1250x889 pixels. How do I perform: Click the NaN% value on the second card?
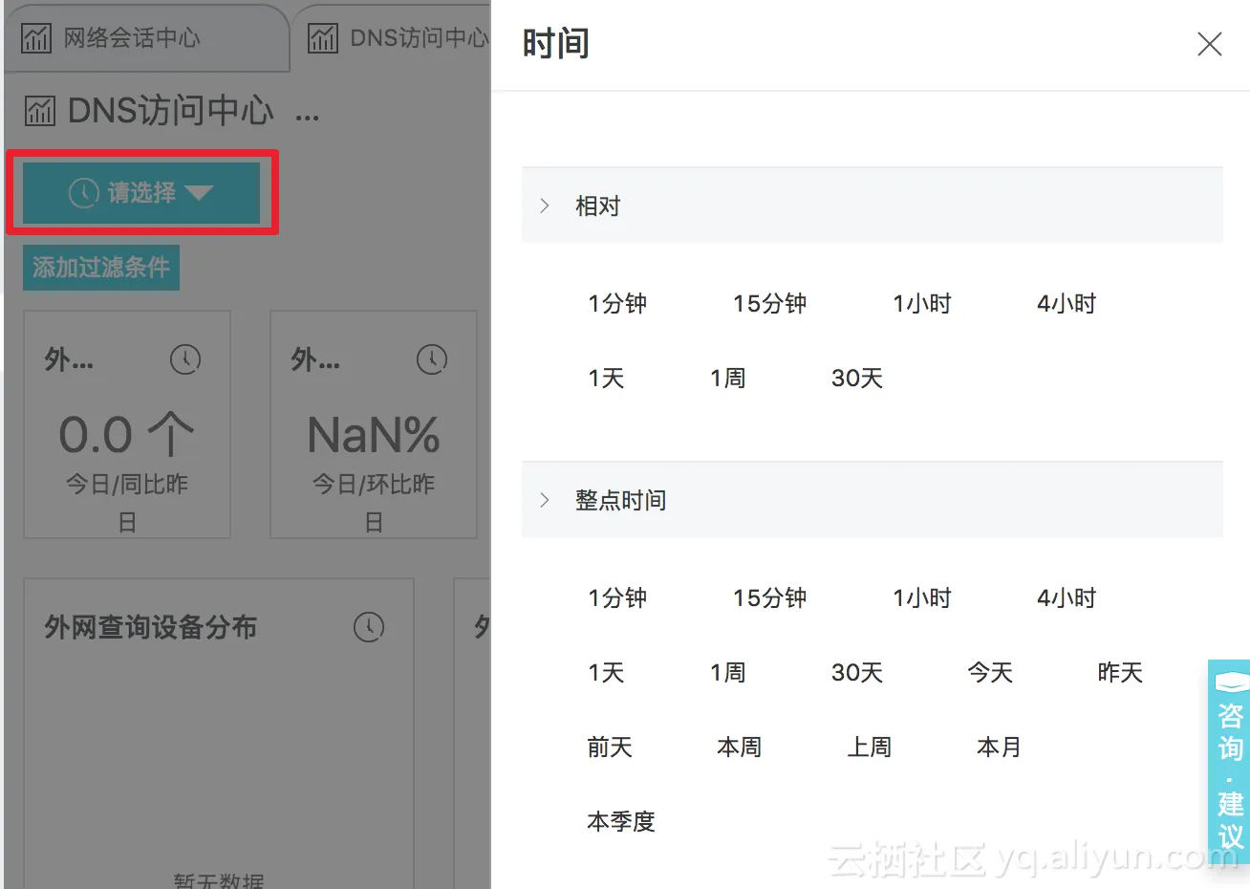click(x=374, y=436)
